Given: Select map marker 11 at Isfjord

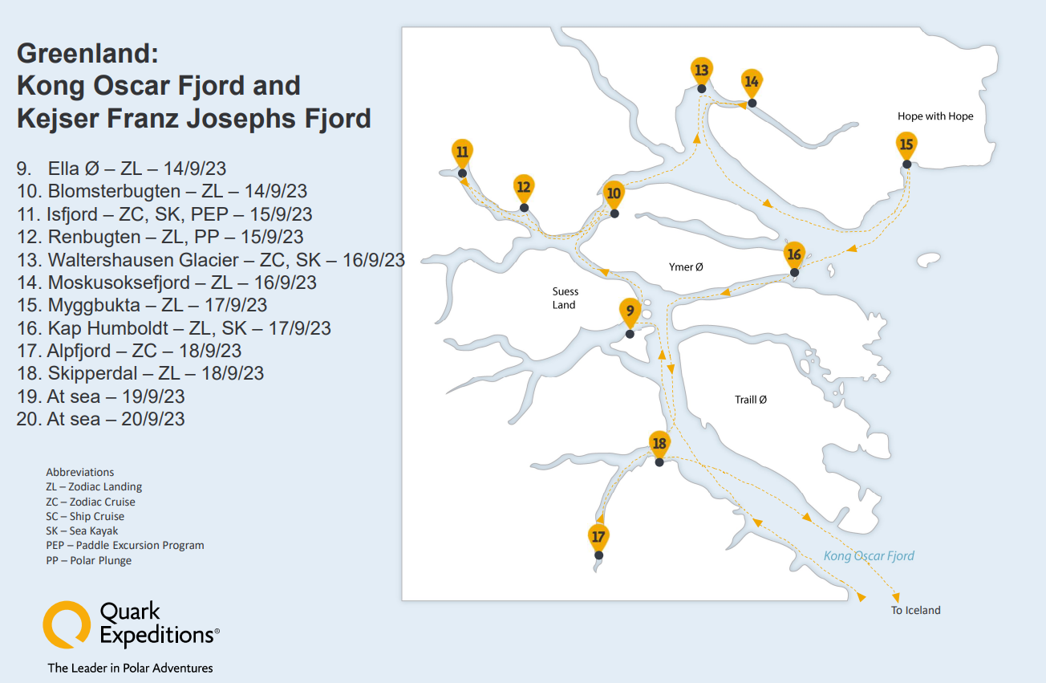Looking at the screenshot, I should 462,152.
